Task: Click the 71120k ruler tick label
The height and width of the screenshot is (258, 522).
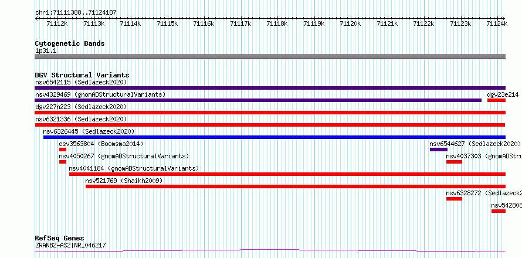Action: (351, 23)
